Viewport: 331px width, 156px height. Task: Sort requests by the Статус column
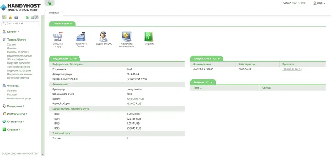tap(293, 88)
